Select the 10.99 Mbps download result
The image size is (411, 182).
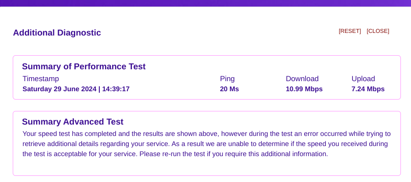[304, 89]
